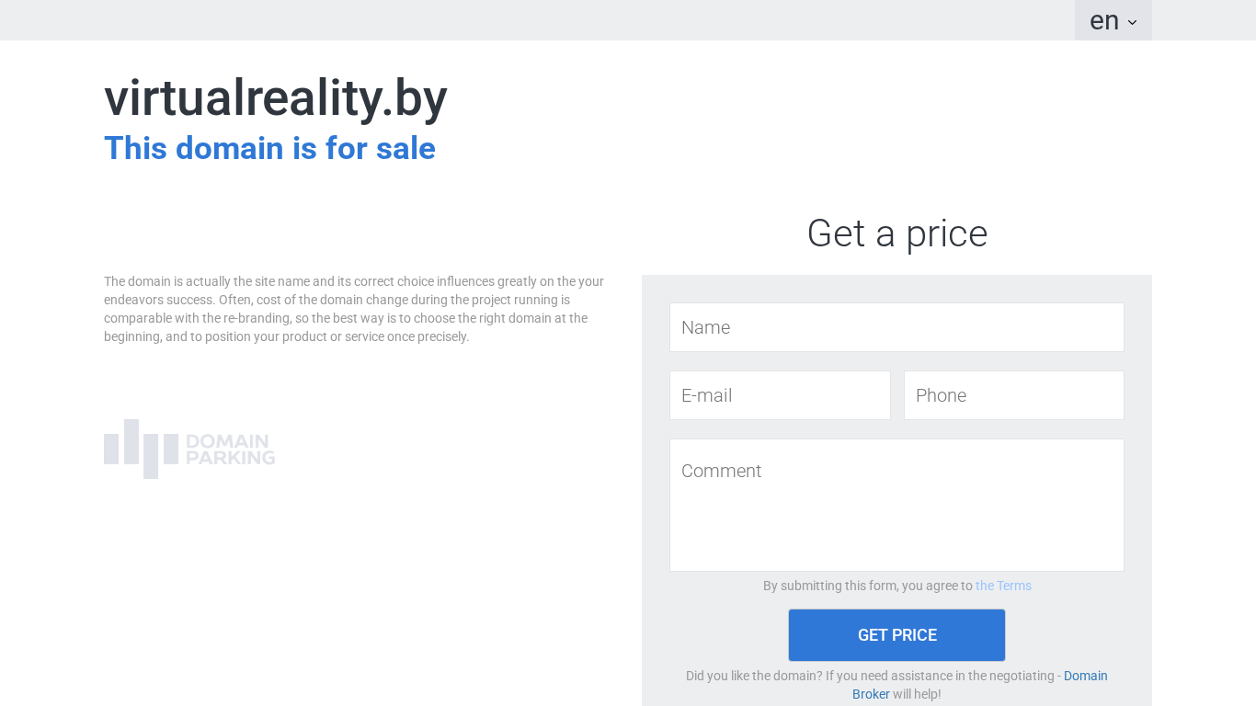The width and height of the screenshot is (1256, 706).
Task: Click the "Get a price" heading
Action: click(896, 233)
